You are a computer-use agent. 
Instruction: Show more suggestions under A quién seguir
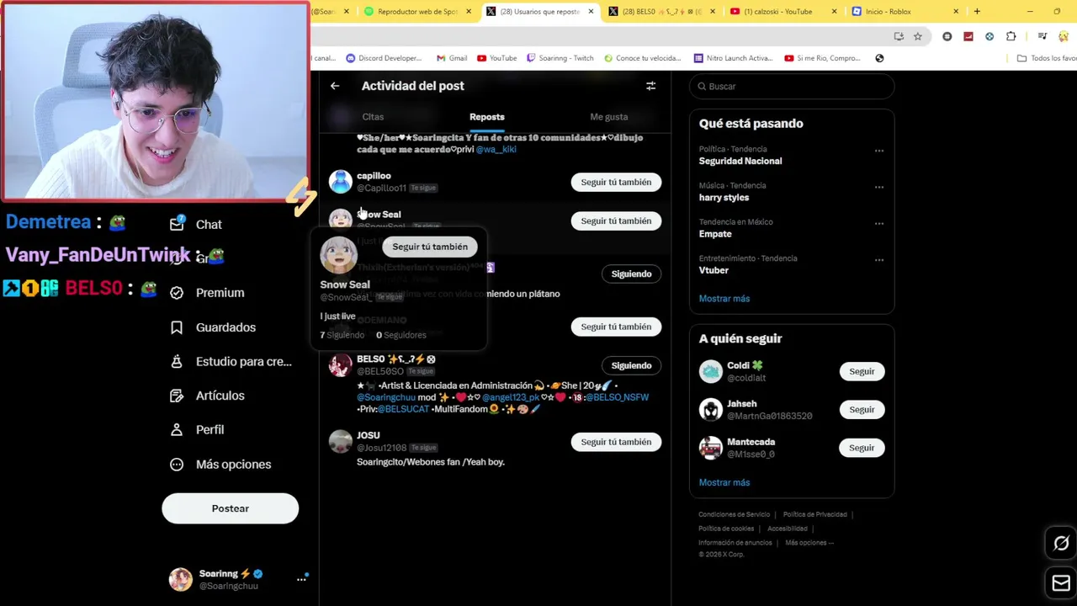724,482
